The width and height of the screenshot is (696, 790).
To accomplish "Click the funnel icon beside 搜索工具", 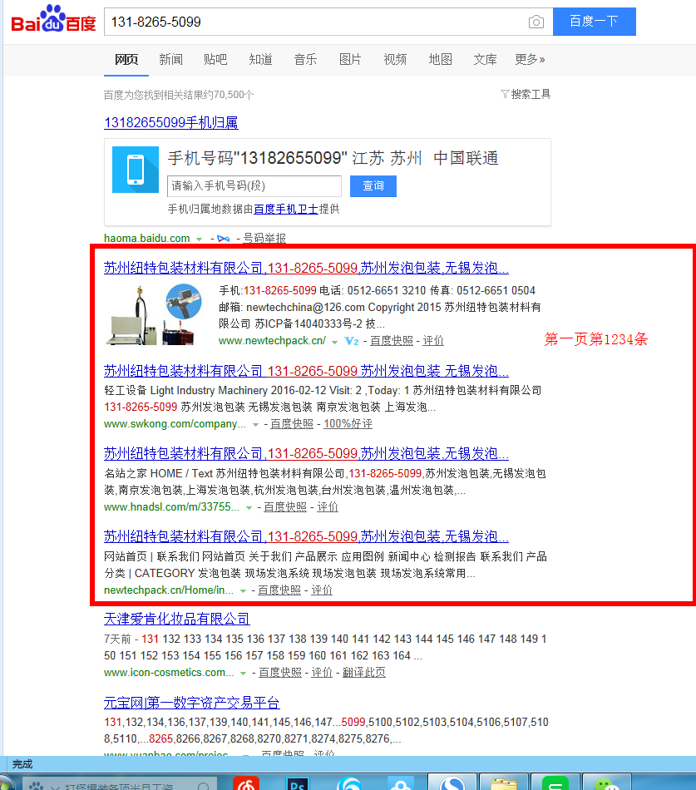I will [x=505, y=94].
